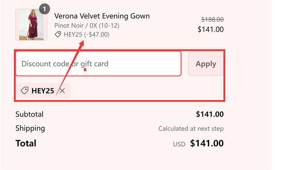296x170 pixels.
Task: Click the Verona Velvet Evening Gown title
Action: point(102,16)
